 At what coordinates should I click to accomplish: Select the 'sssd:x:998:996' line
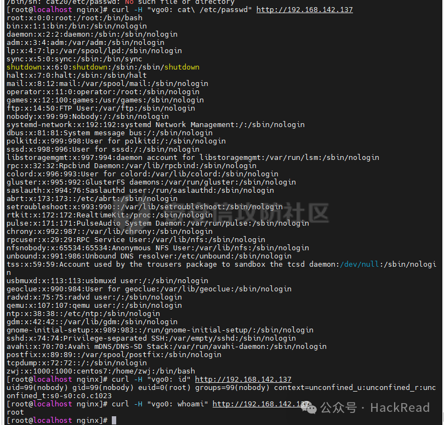tap(103, 149)
